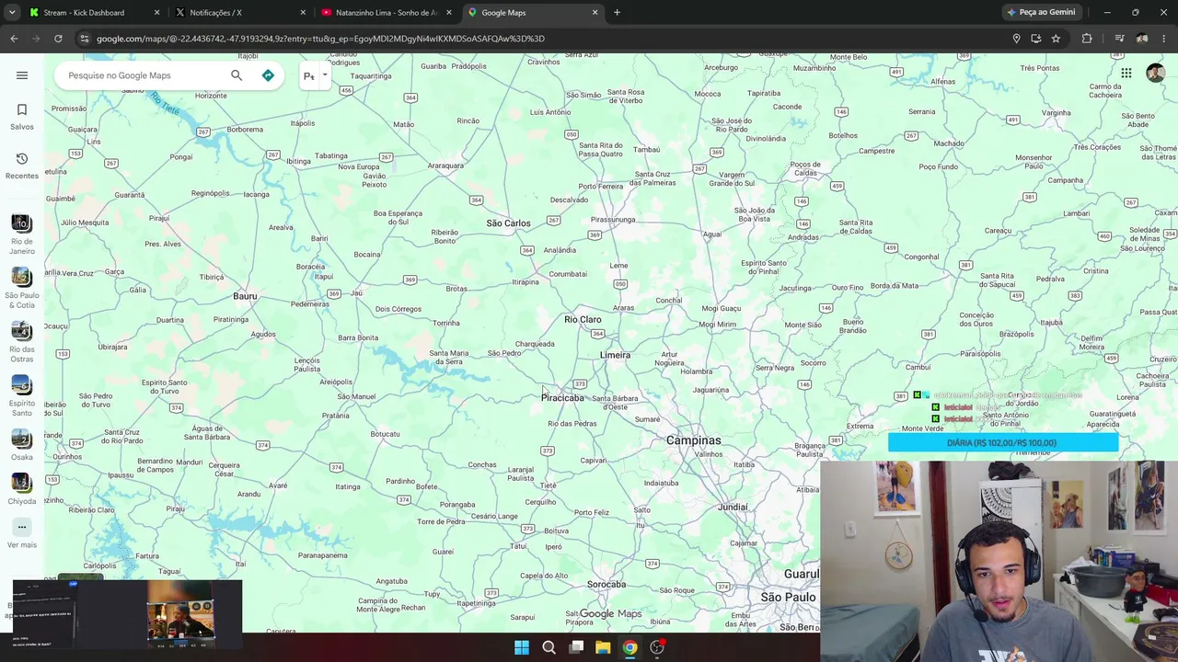Open directions via the blue diamond icon
The image size is (1178, 662).
click(x=268, y=75)
